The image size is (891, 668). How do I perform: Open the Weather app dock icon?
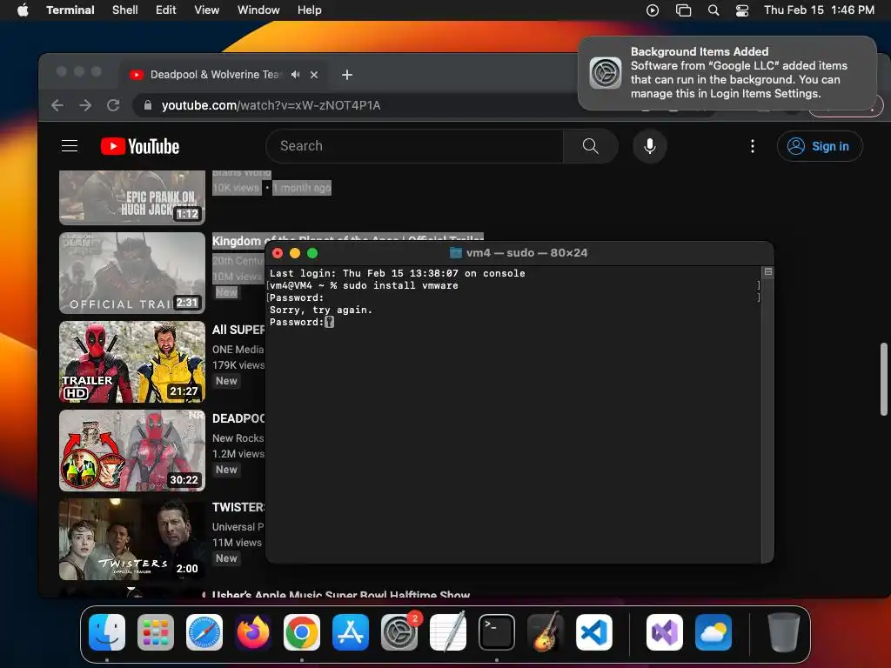click(713, 632)
